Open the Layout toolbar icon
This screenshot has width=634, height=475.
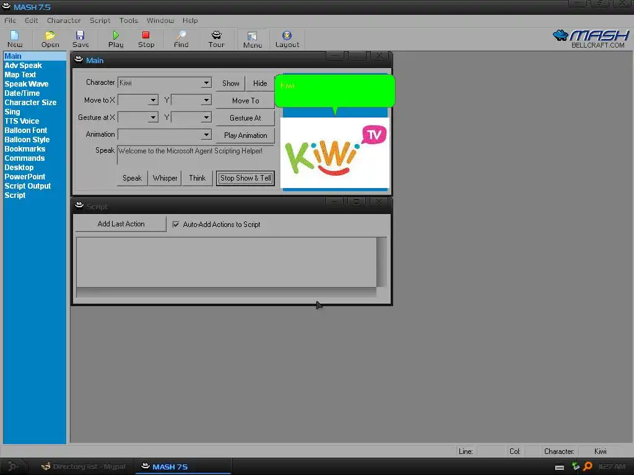[287, 39]
